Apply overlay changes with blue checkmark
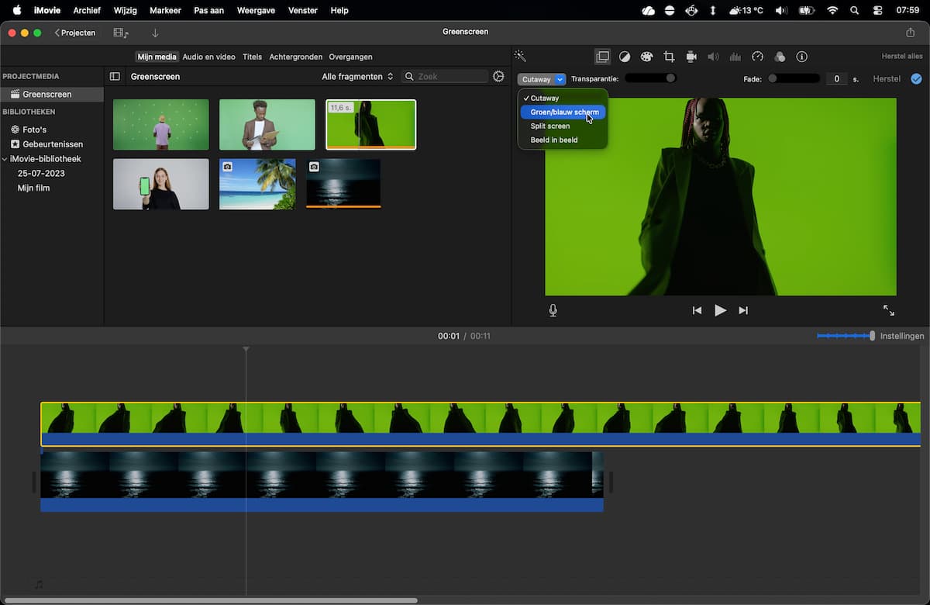The height and width of the screenshot is (605, 930). (x=916, y=78)
